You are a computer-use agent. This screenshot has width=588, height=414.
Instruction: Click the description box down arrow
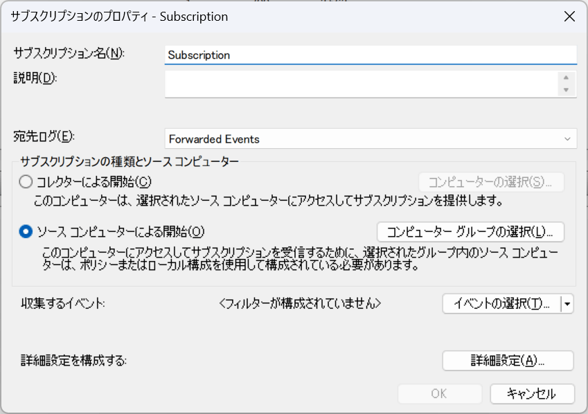tap(567, 90)
